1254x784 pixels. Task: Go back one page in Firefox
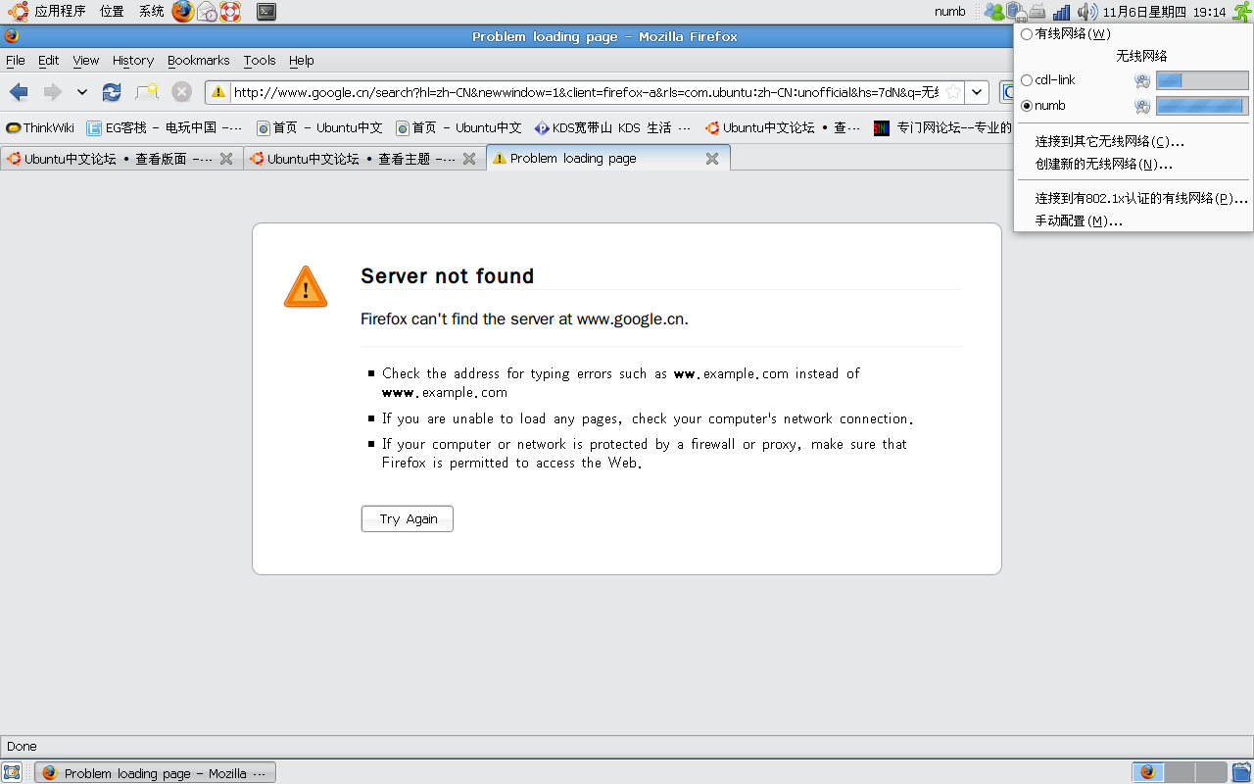coord(19,92)
